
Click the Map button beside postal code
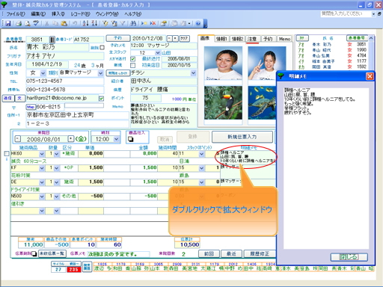point(31,107)
